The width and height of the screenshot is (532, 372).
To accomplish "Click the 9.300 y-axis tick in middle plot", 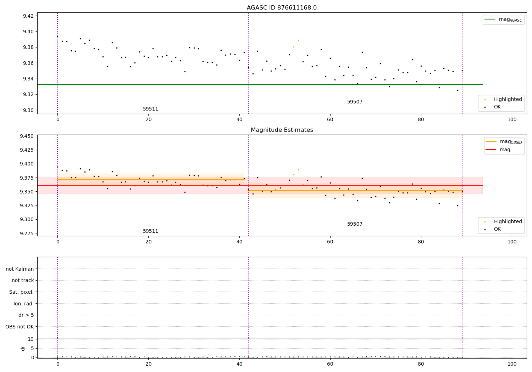I will (x=27, y=219).
